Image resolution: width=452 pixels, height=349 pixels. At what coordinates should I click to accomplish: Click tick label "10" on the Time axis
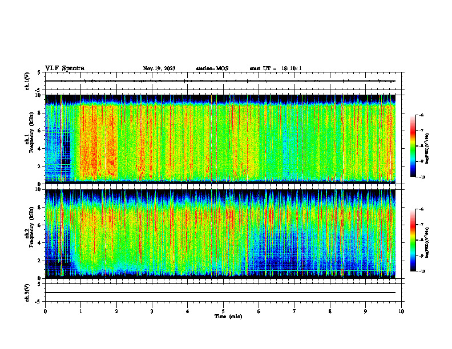pyautogui.click(x=401, y=311)
